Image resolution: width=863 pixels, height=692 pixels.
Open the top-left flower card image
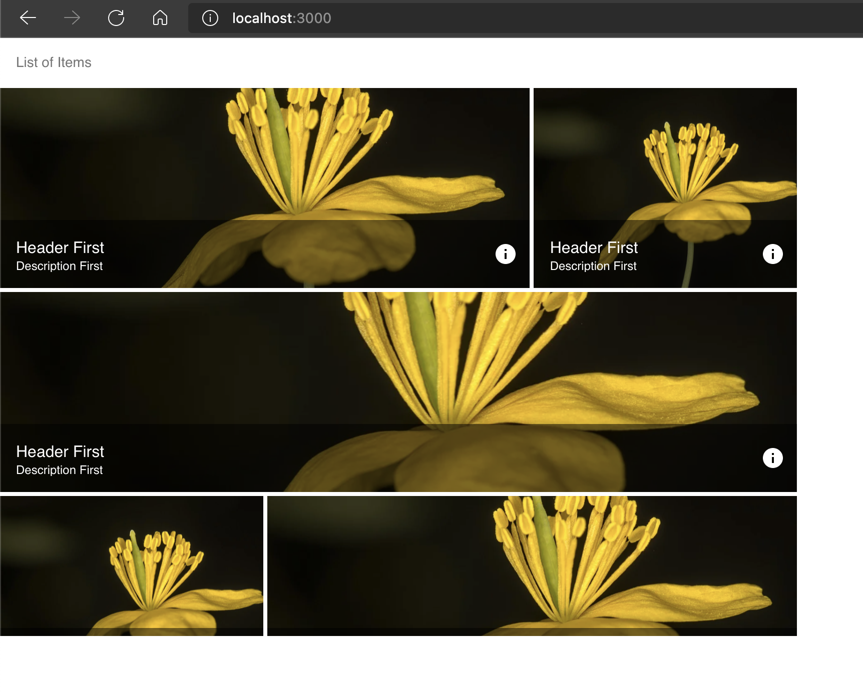(264, 150)
